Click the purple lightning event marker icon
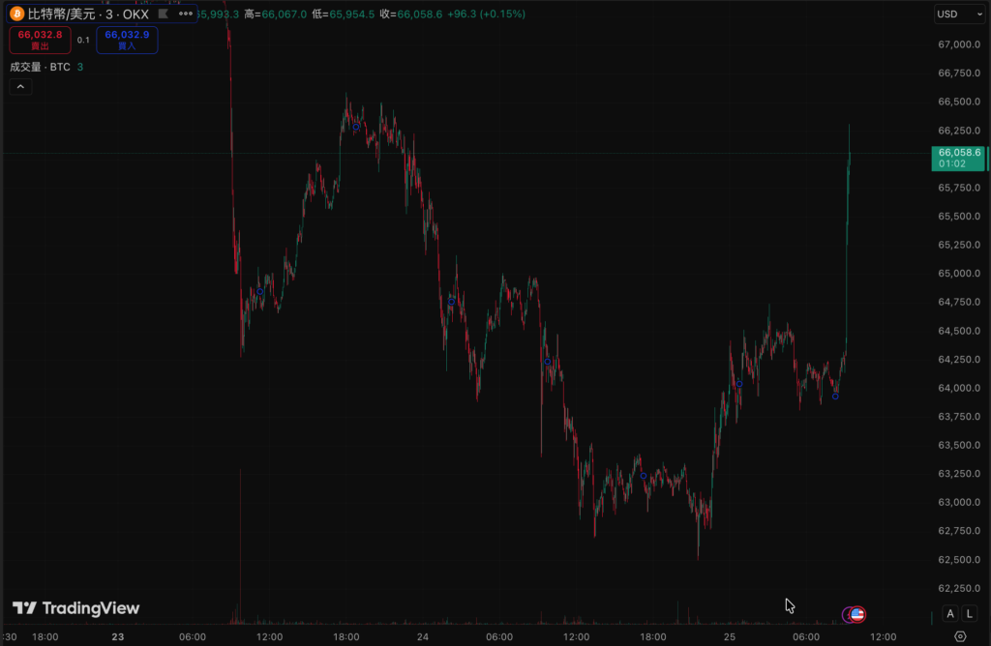The image size is (991, 646). (848, 614)
